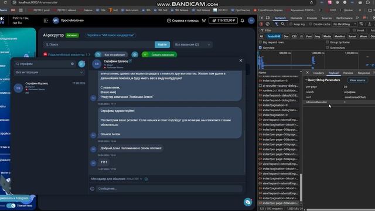The width and height of the screenshot is (375, 211).
Task: Open the Все вакансии (2) dropdown
Action: [193, 45]
